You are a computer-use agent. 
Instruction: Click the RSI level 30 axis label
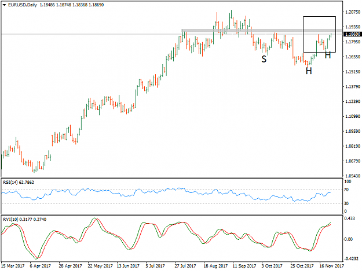tap(346, 203)
